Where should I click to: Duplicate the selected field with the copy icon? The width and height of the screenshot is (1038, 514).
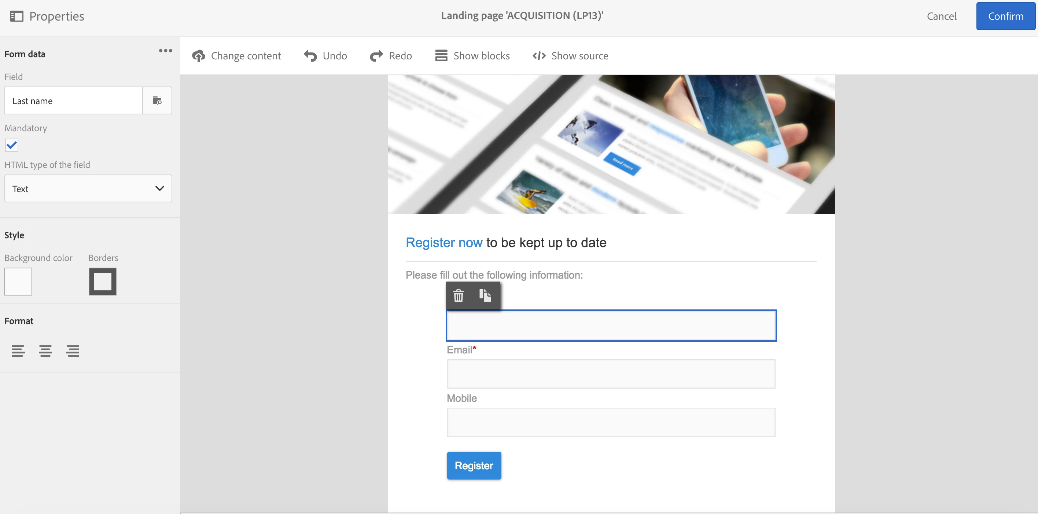(x=485, y=296)
